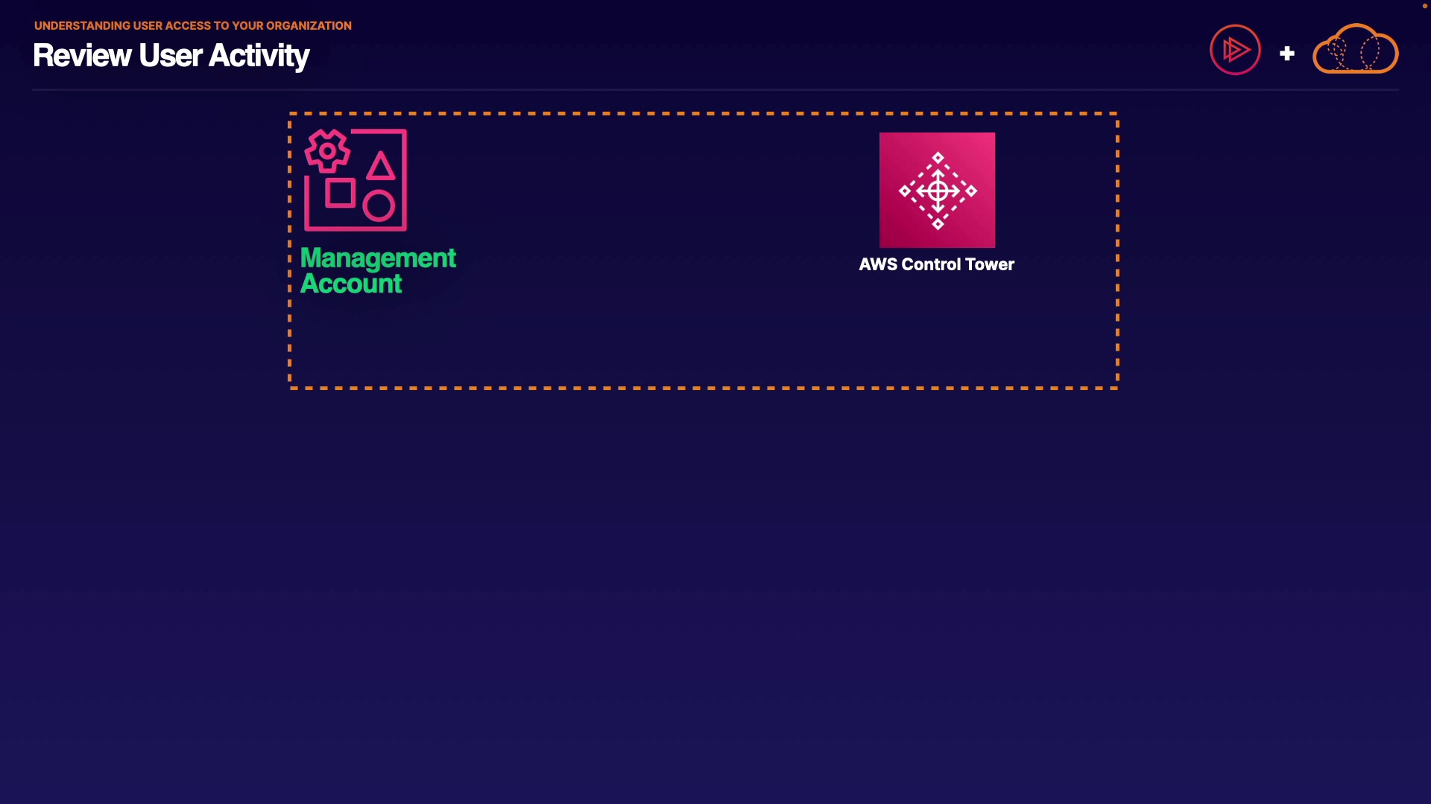Viewport: 1431px width, 804px height.
Task: Click the green Management Account label
Action: pyautogui.click(x=377, y=270)
